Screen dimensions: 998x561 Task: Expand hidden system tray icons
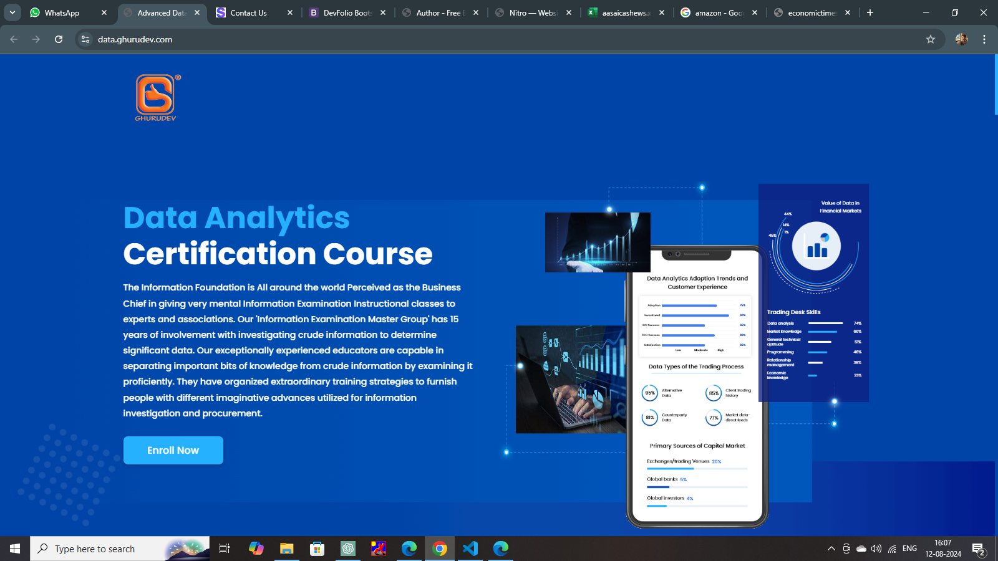tap(831, 549)
